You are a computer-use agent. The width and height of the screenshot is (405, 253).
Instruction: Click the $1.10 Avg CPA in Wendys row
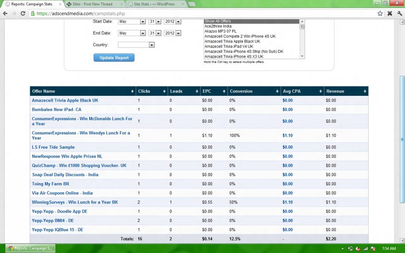click(287, 135)
